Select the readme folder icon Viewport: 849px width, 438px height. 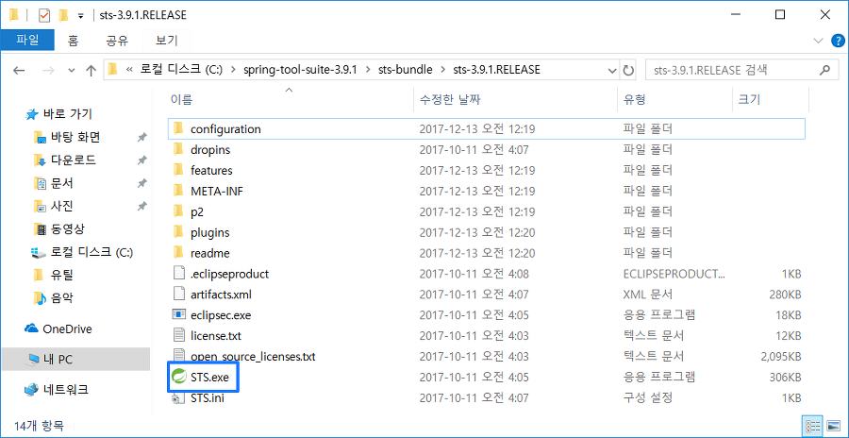(178, 253)
